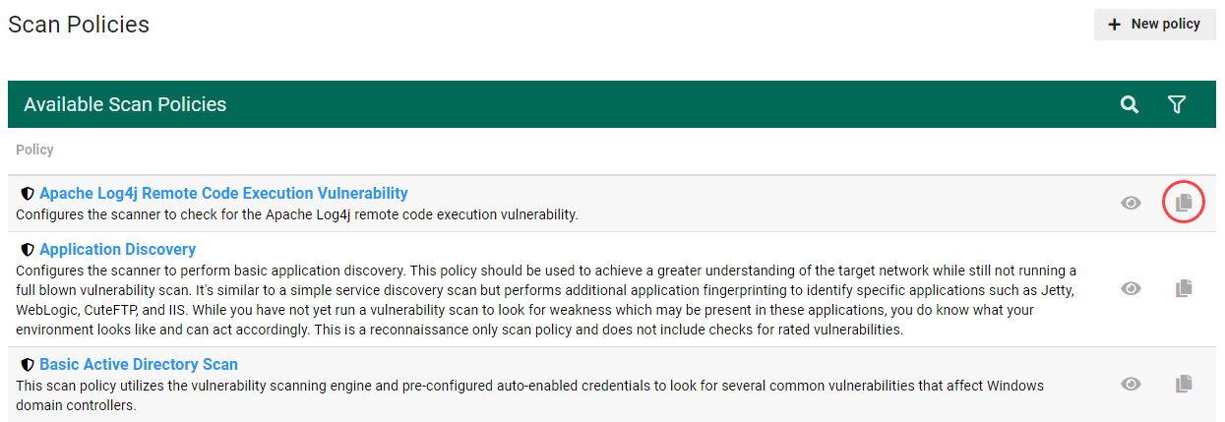View Basic Active Directory Scan via eye icon
1225x422 pixels.
(1132, 384)
